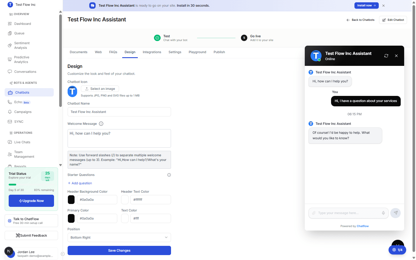Open the Position dropdown

pos(119,237)
